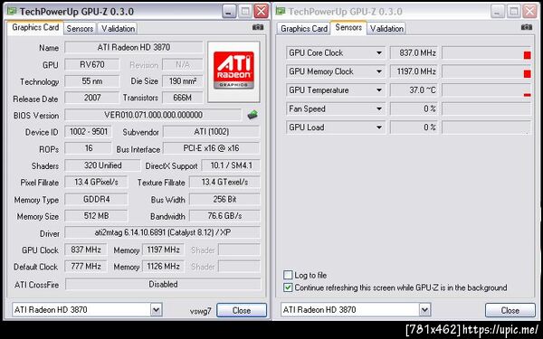Click the GPU Core Clock graph bar
Viewport: 543px width, 339px height.
[x=487, y=53]
